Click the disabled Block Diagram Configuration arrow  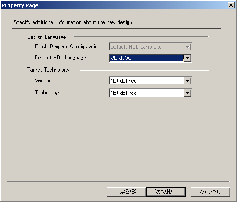[x=187, y=47]
